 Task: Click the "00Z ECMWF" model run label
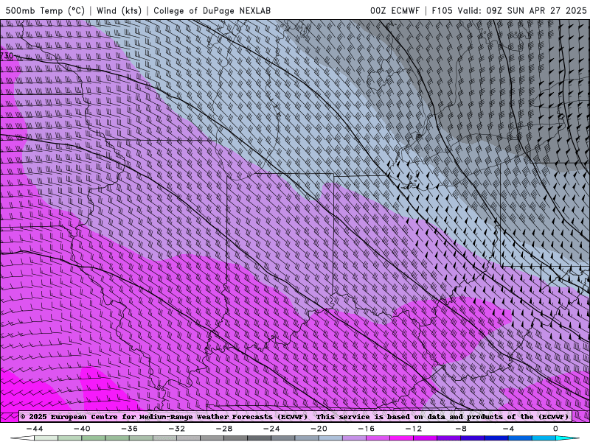tap(395, 10)
